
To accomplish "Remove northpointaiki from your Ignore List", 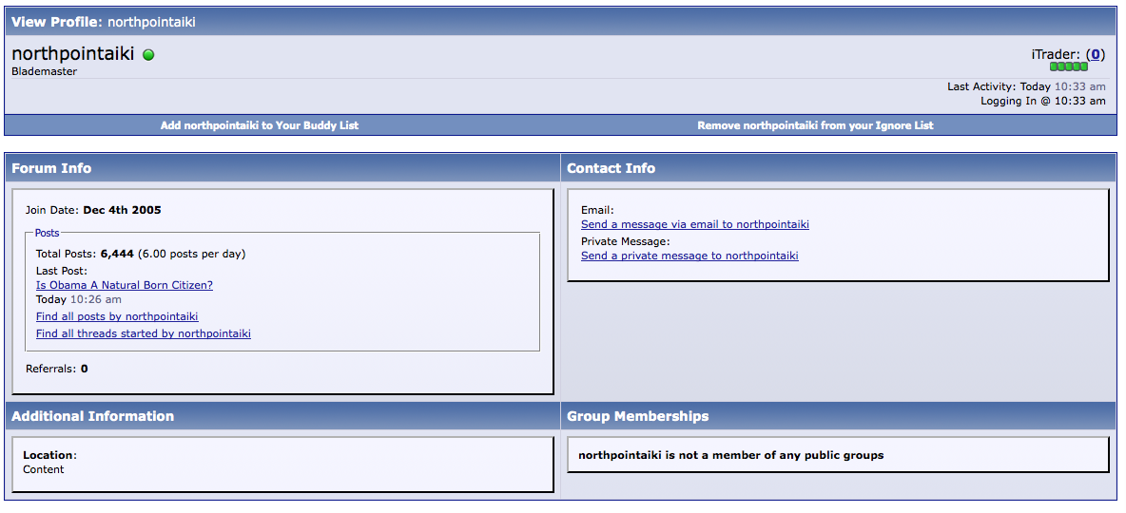I will [x=815, y=125].
